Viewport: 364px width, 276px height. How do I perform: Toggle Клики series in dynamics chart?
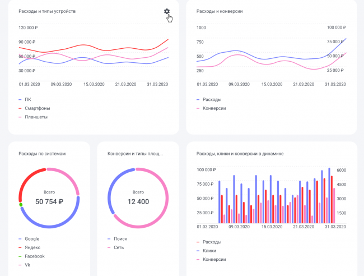tap(208, 251)
